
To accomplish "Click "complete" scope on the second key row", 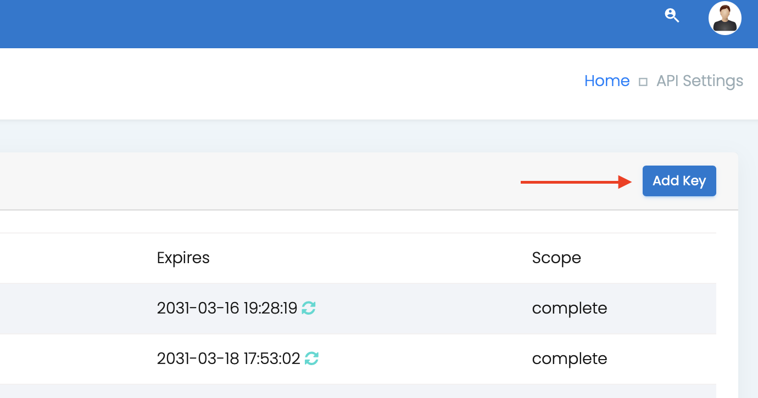I will (569, 359).
